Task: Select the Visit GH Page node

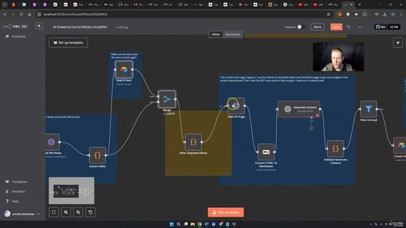Action: click(237, 106)
